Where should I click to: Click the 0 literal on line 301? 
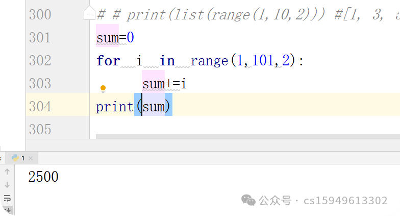click(130, 38)
